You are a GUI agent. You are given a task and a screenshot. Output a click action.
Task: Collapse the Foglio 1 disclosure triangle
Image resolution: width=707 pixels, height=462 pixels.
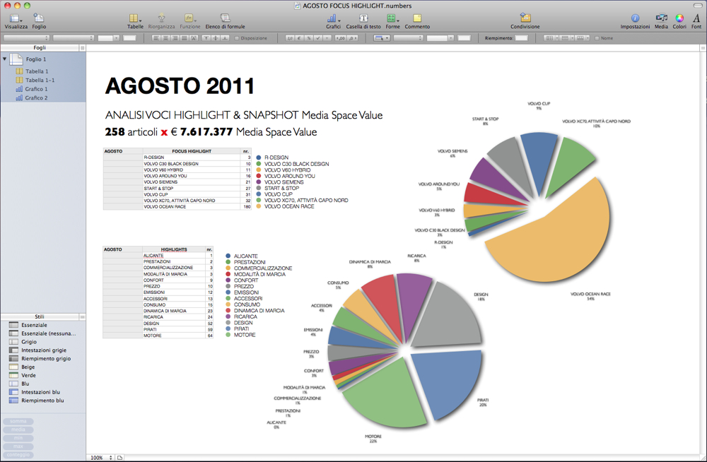click(5, 59)
